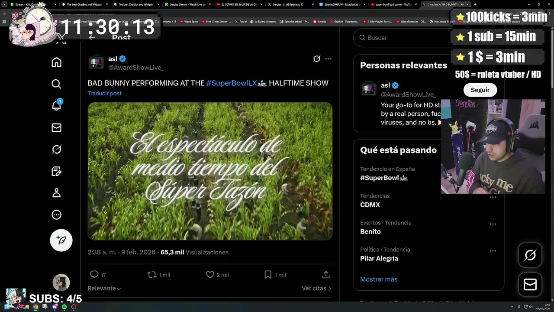The image size is (554, 312).
Task: Click Grok explain icon on asl post
Action: tap(317, 58)
